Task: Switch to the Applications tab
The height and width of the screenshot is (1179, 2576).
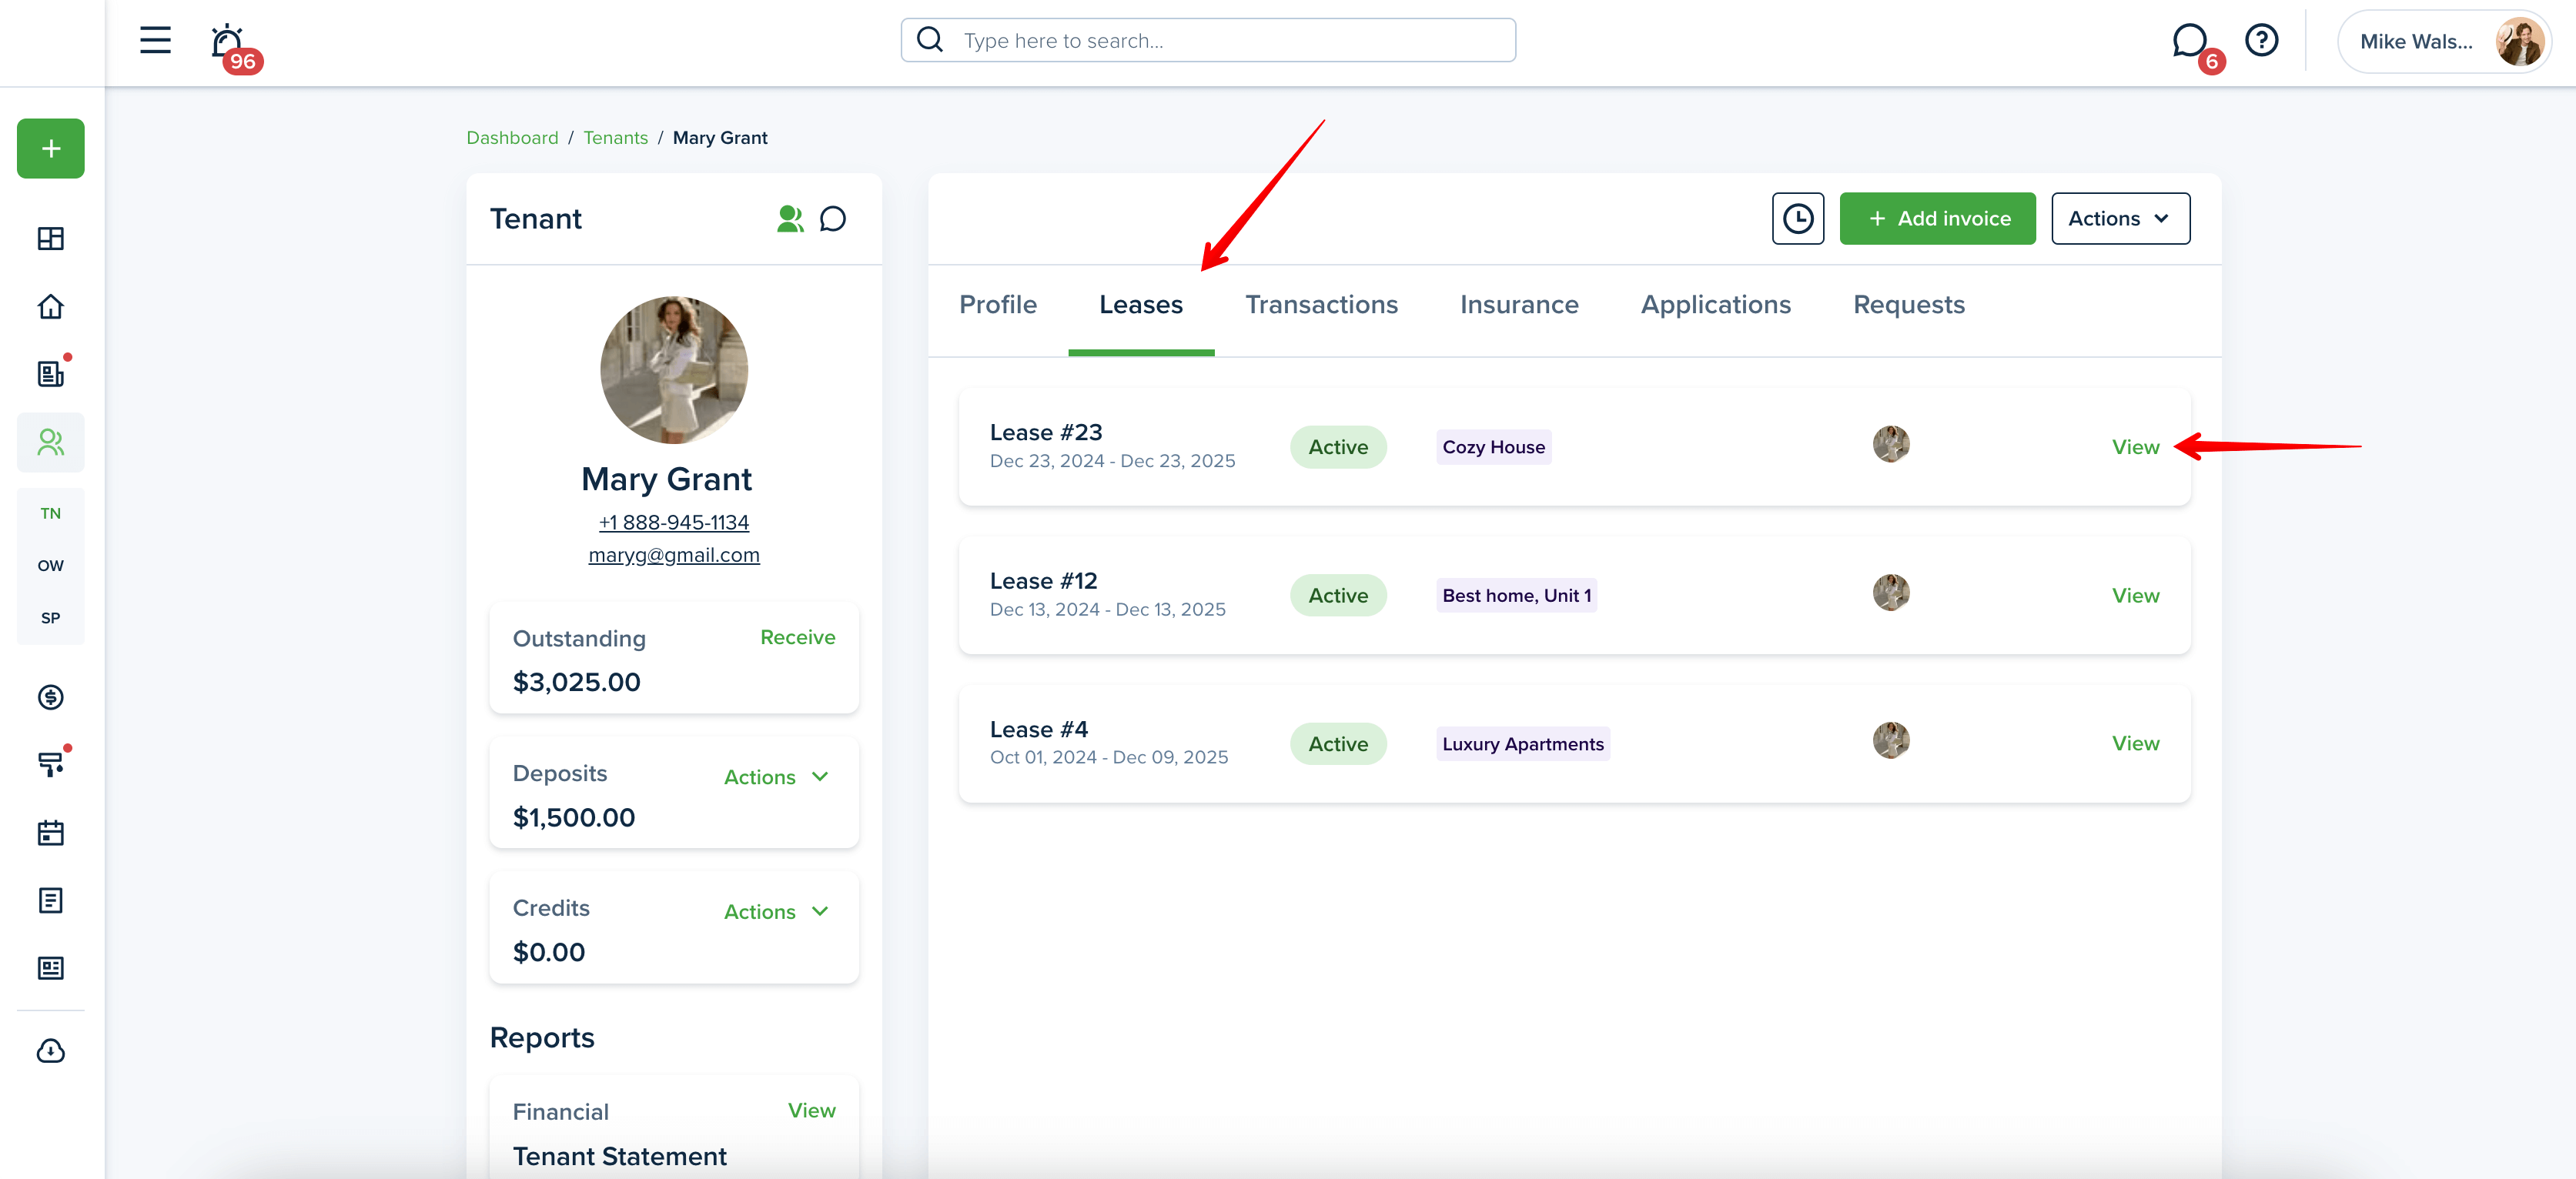Action: click(1716, 305)
